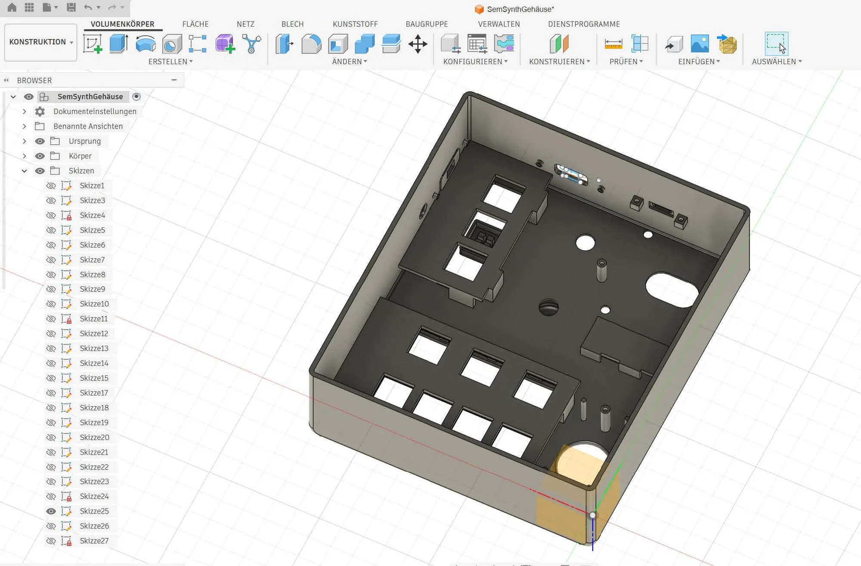Select Skizze22 in the browser tree
Screen dimensions: 861x566
(x=94, y=467)
